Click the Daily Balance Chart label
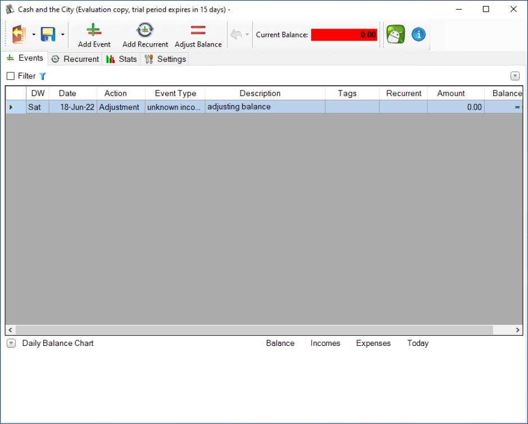 click(58, 343)
